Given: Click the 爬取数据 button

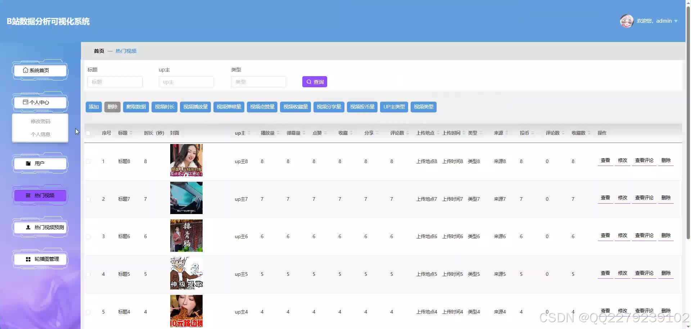Looking at the screenshot, I should coord(136,107).
